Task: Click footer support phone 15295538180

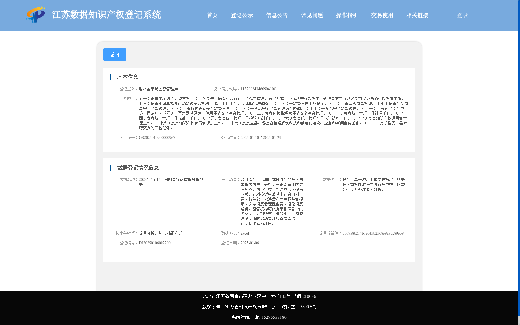Action: tap(274, 317)
